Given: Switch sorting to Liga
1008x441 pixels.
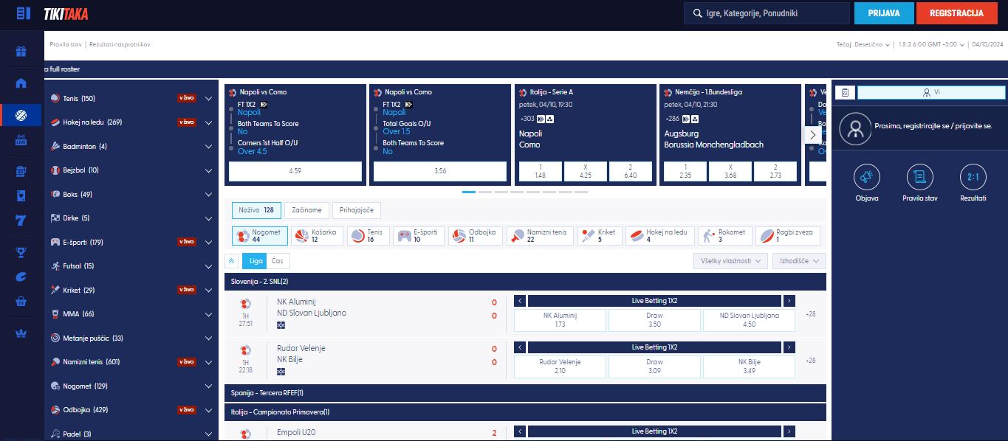Looking at the screenshot, I should pyautogui.click(x=255, y=261).
